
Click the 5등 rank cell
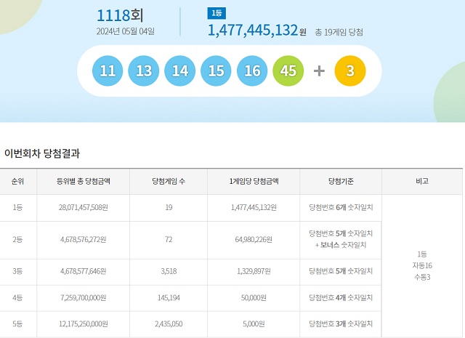[x=17, y=323]
